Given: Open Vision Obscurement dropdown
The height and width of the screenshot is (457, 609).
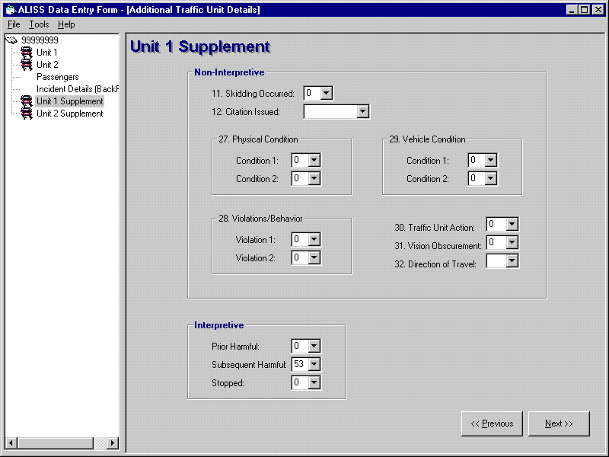Looking at the screenshot, I should [512, 242].
